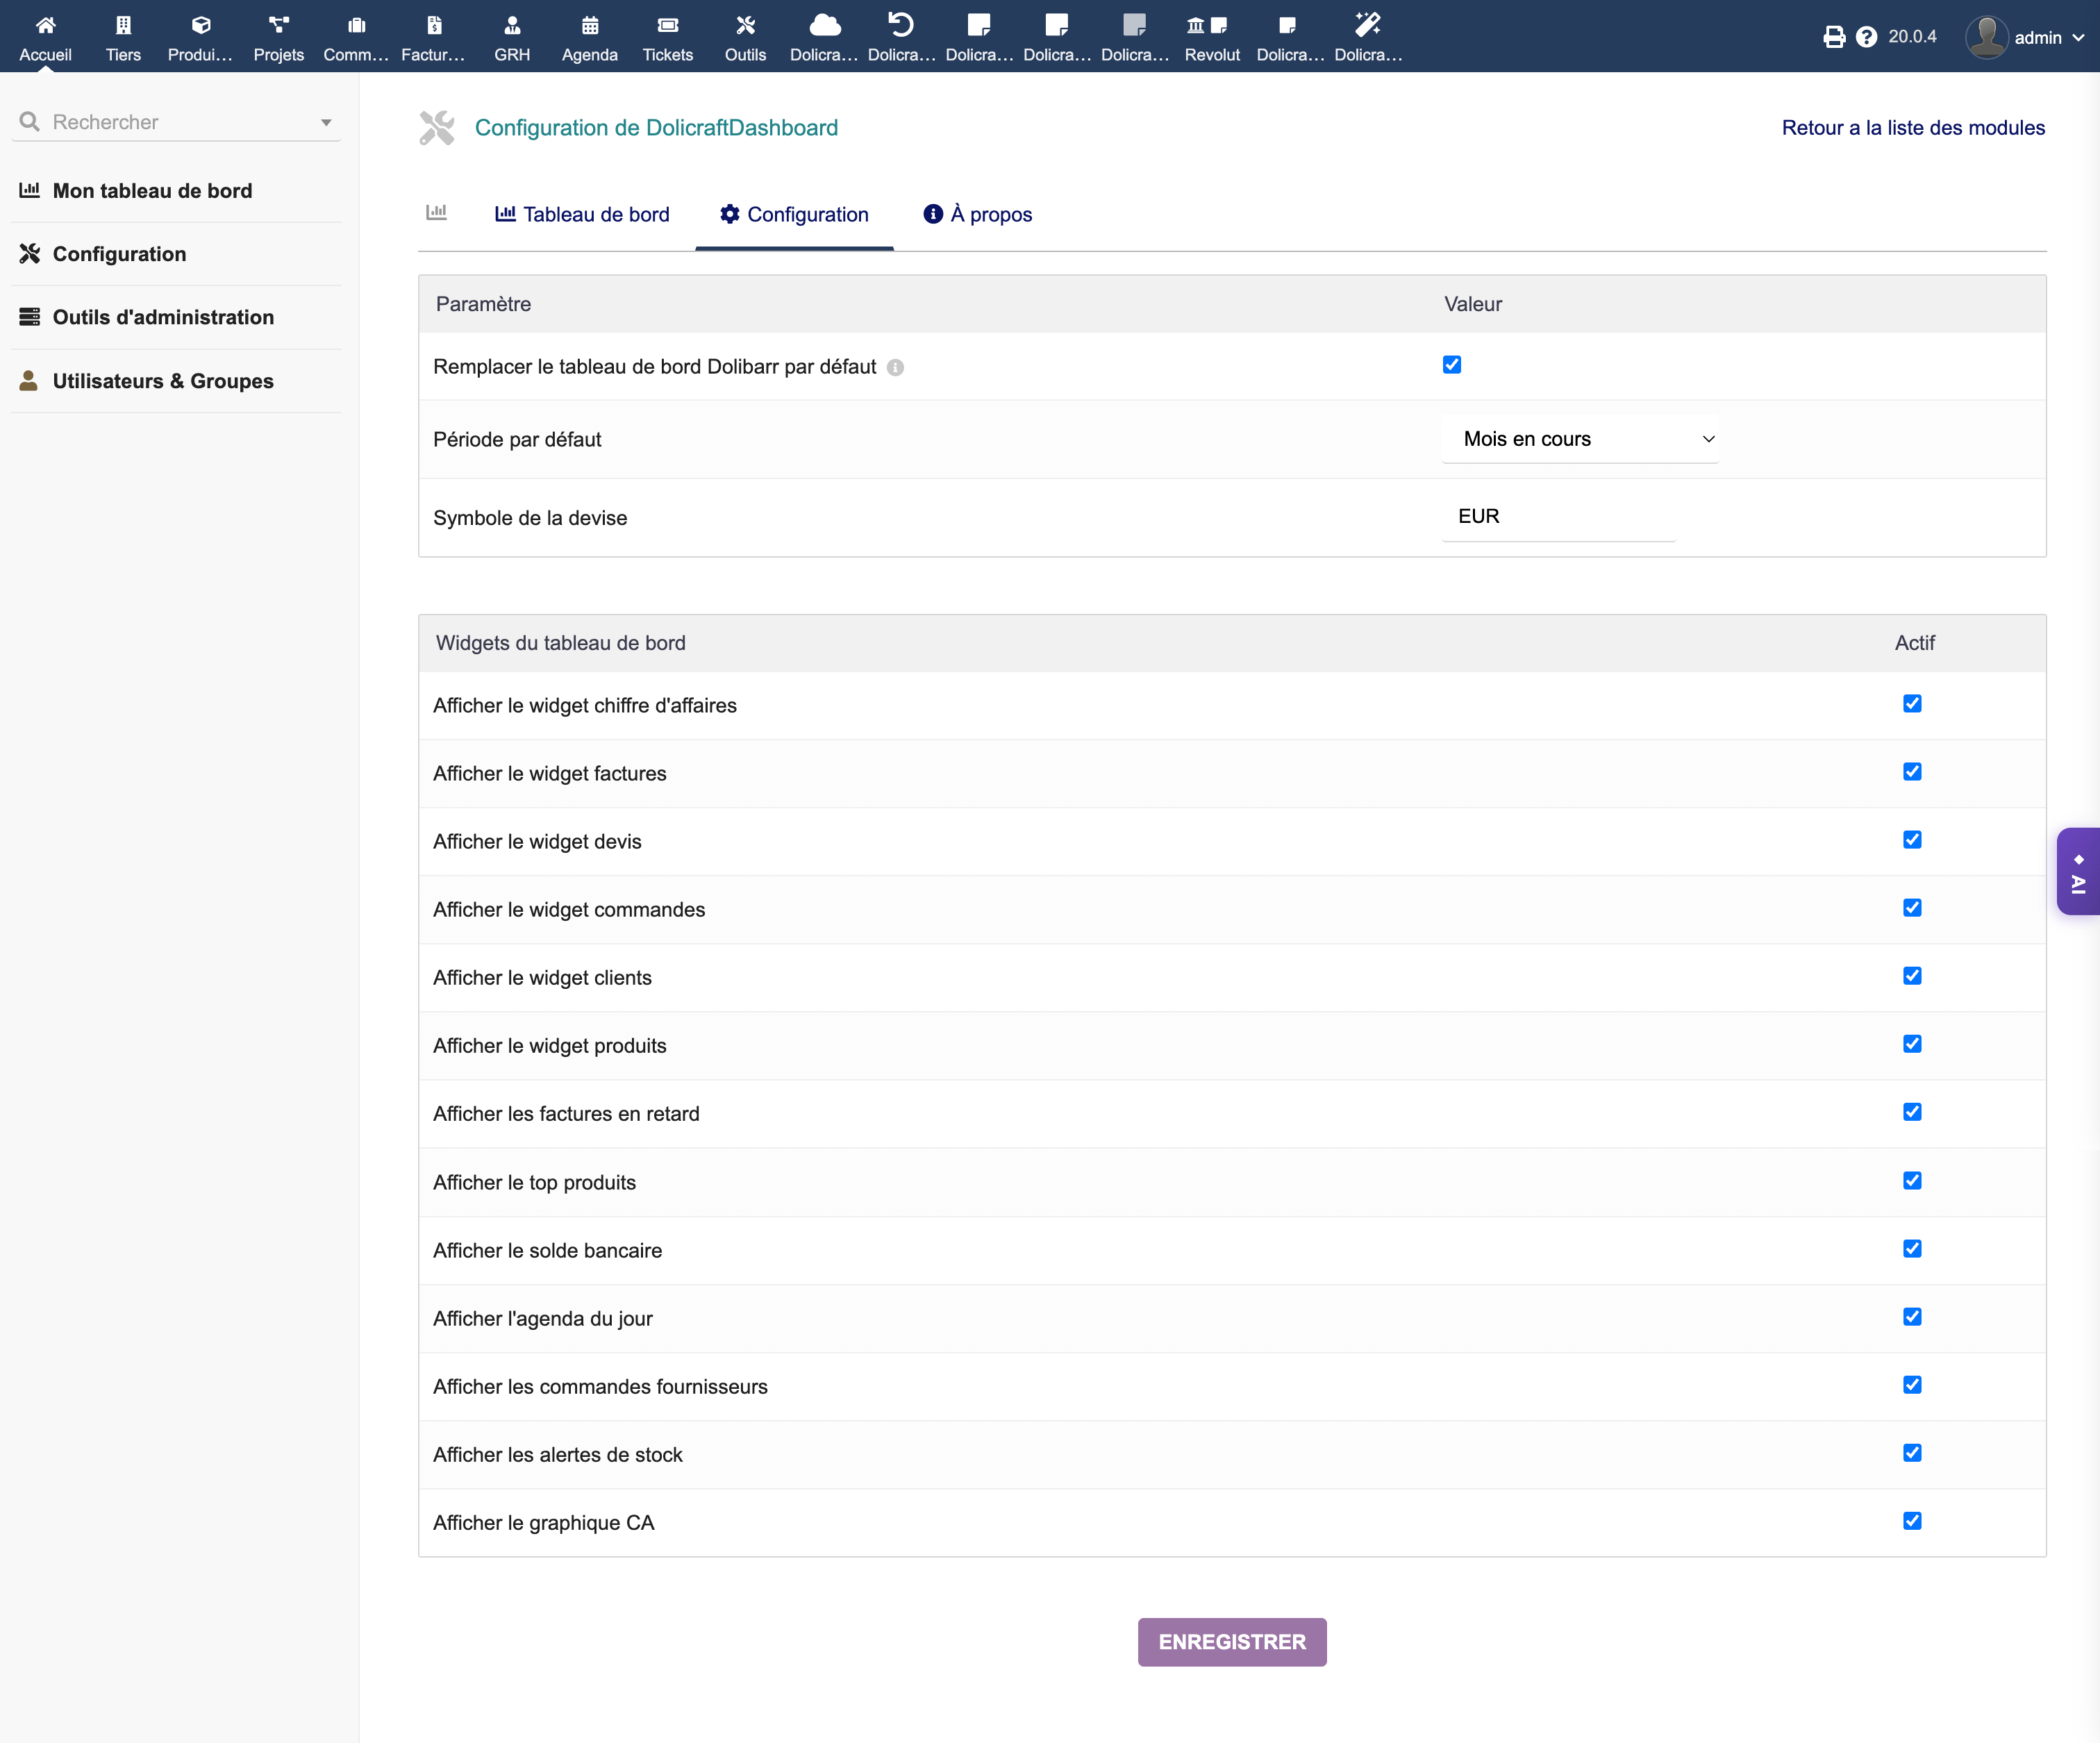Screen dimensions: 2100x1743
Task: Click Retour a la liste des modules
Action: (x=1912, y=128)
